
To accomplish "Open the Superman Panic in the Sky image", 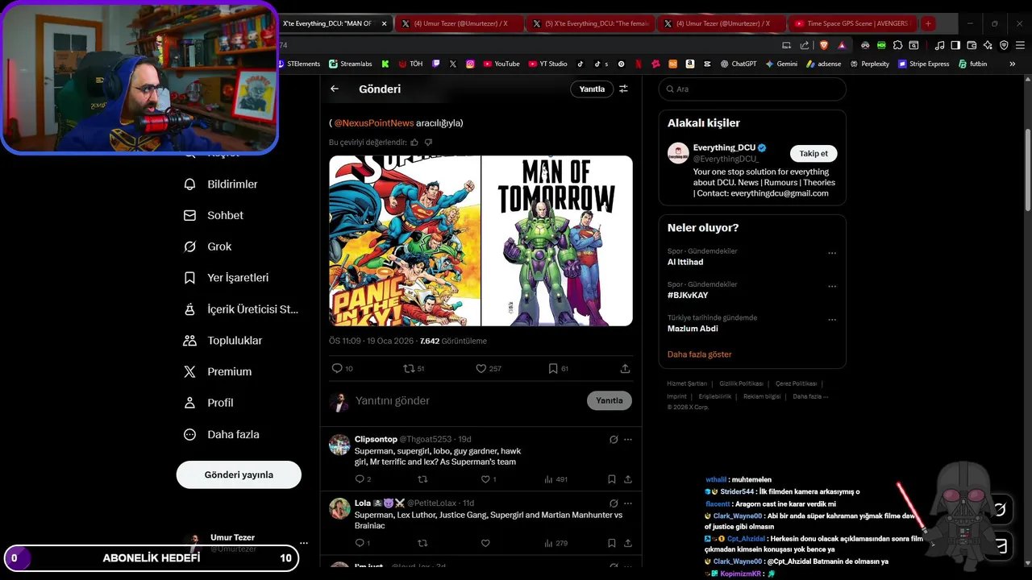I will pyautogui.click(x=405, y=241).
